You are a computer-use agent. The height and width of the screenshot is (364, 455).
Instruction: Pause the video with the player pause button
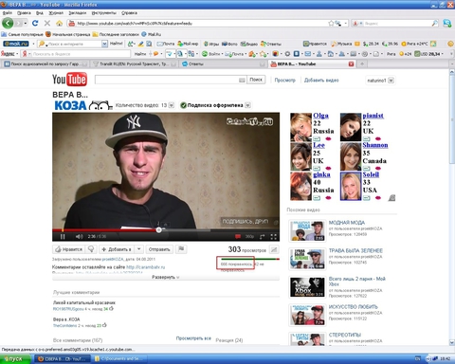[x=63, y=236]
